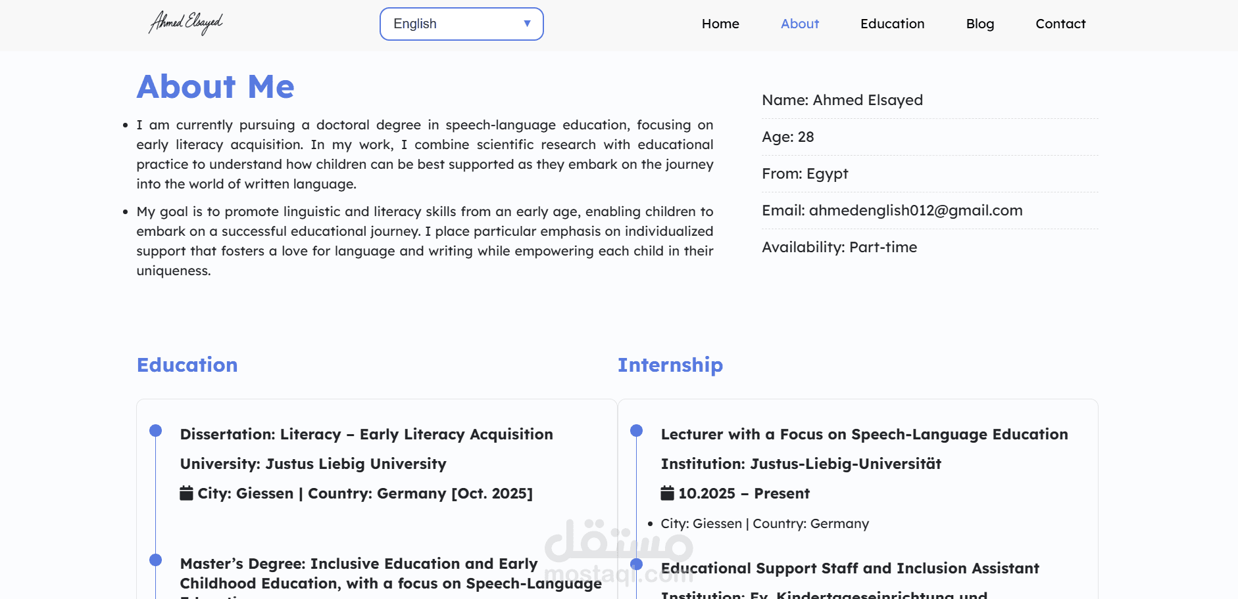
Task: Click the Ahmed Elsayed signature logo
Action: pyautogui.click(x=186, y=23)
